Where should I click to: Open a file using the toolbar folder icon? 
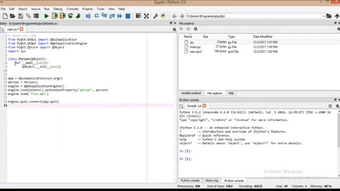[13, 16]
